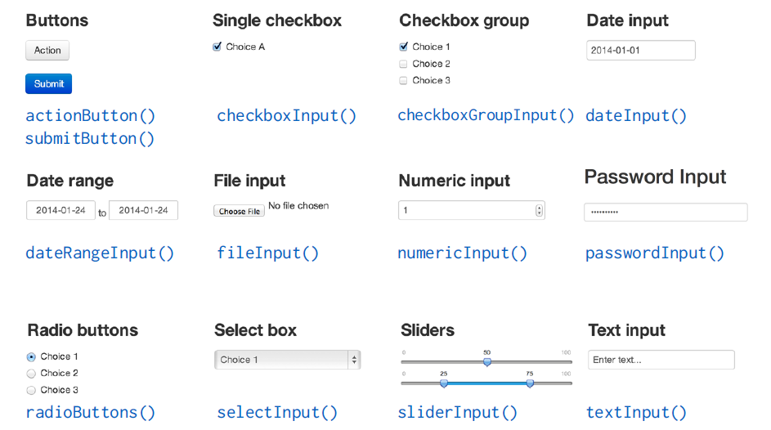Expand the Choice 1 select box
771x430 pixels.
point(287,360)
